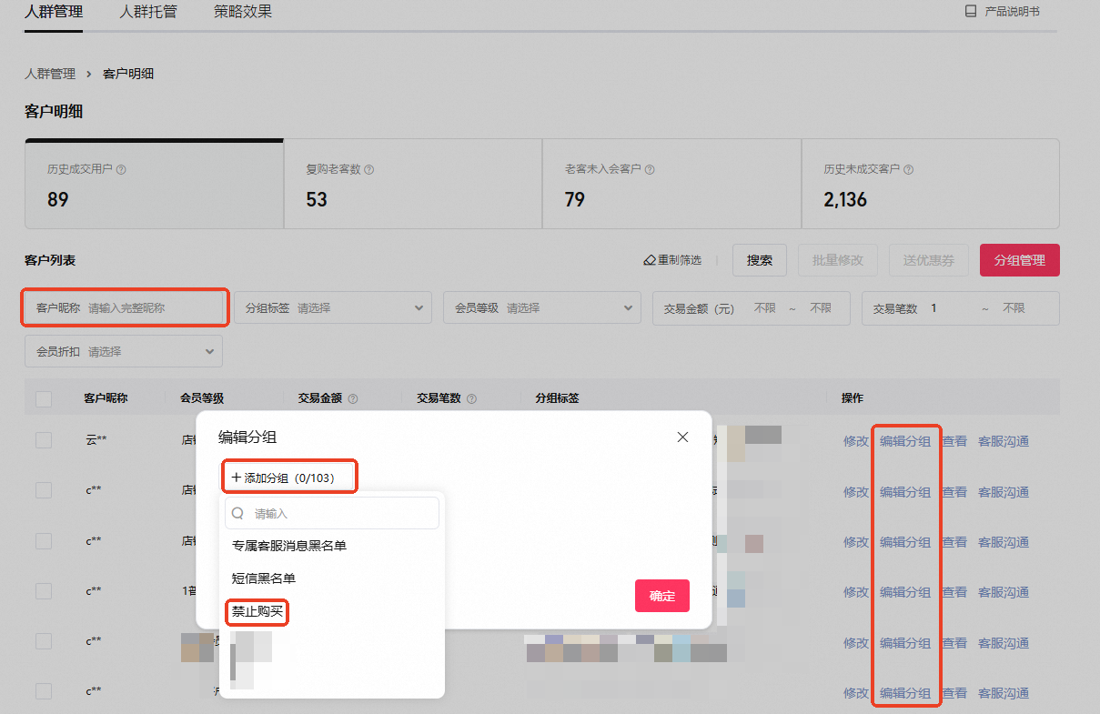This screenshot has width=1100, height=714.
Task: Click 交易笔数 maximum 不限 field
Action: coord(1014,308)
